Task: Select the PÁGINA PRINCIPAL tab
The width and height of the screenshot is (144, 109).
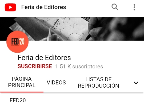Action: click(22, 82)
